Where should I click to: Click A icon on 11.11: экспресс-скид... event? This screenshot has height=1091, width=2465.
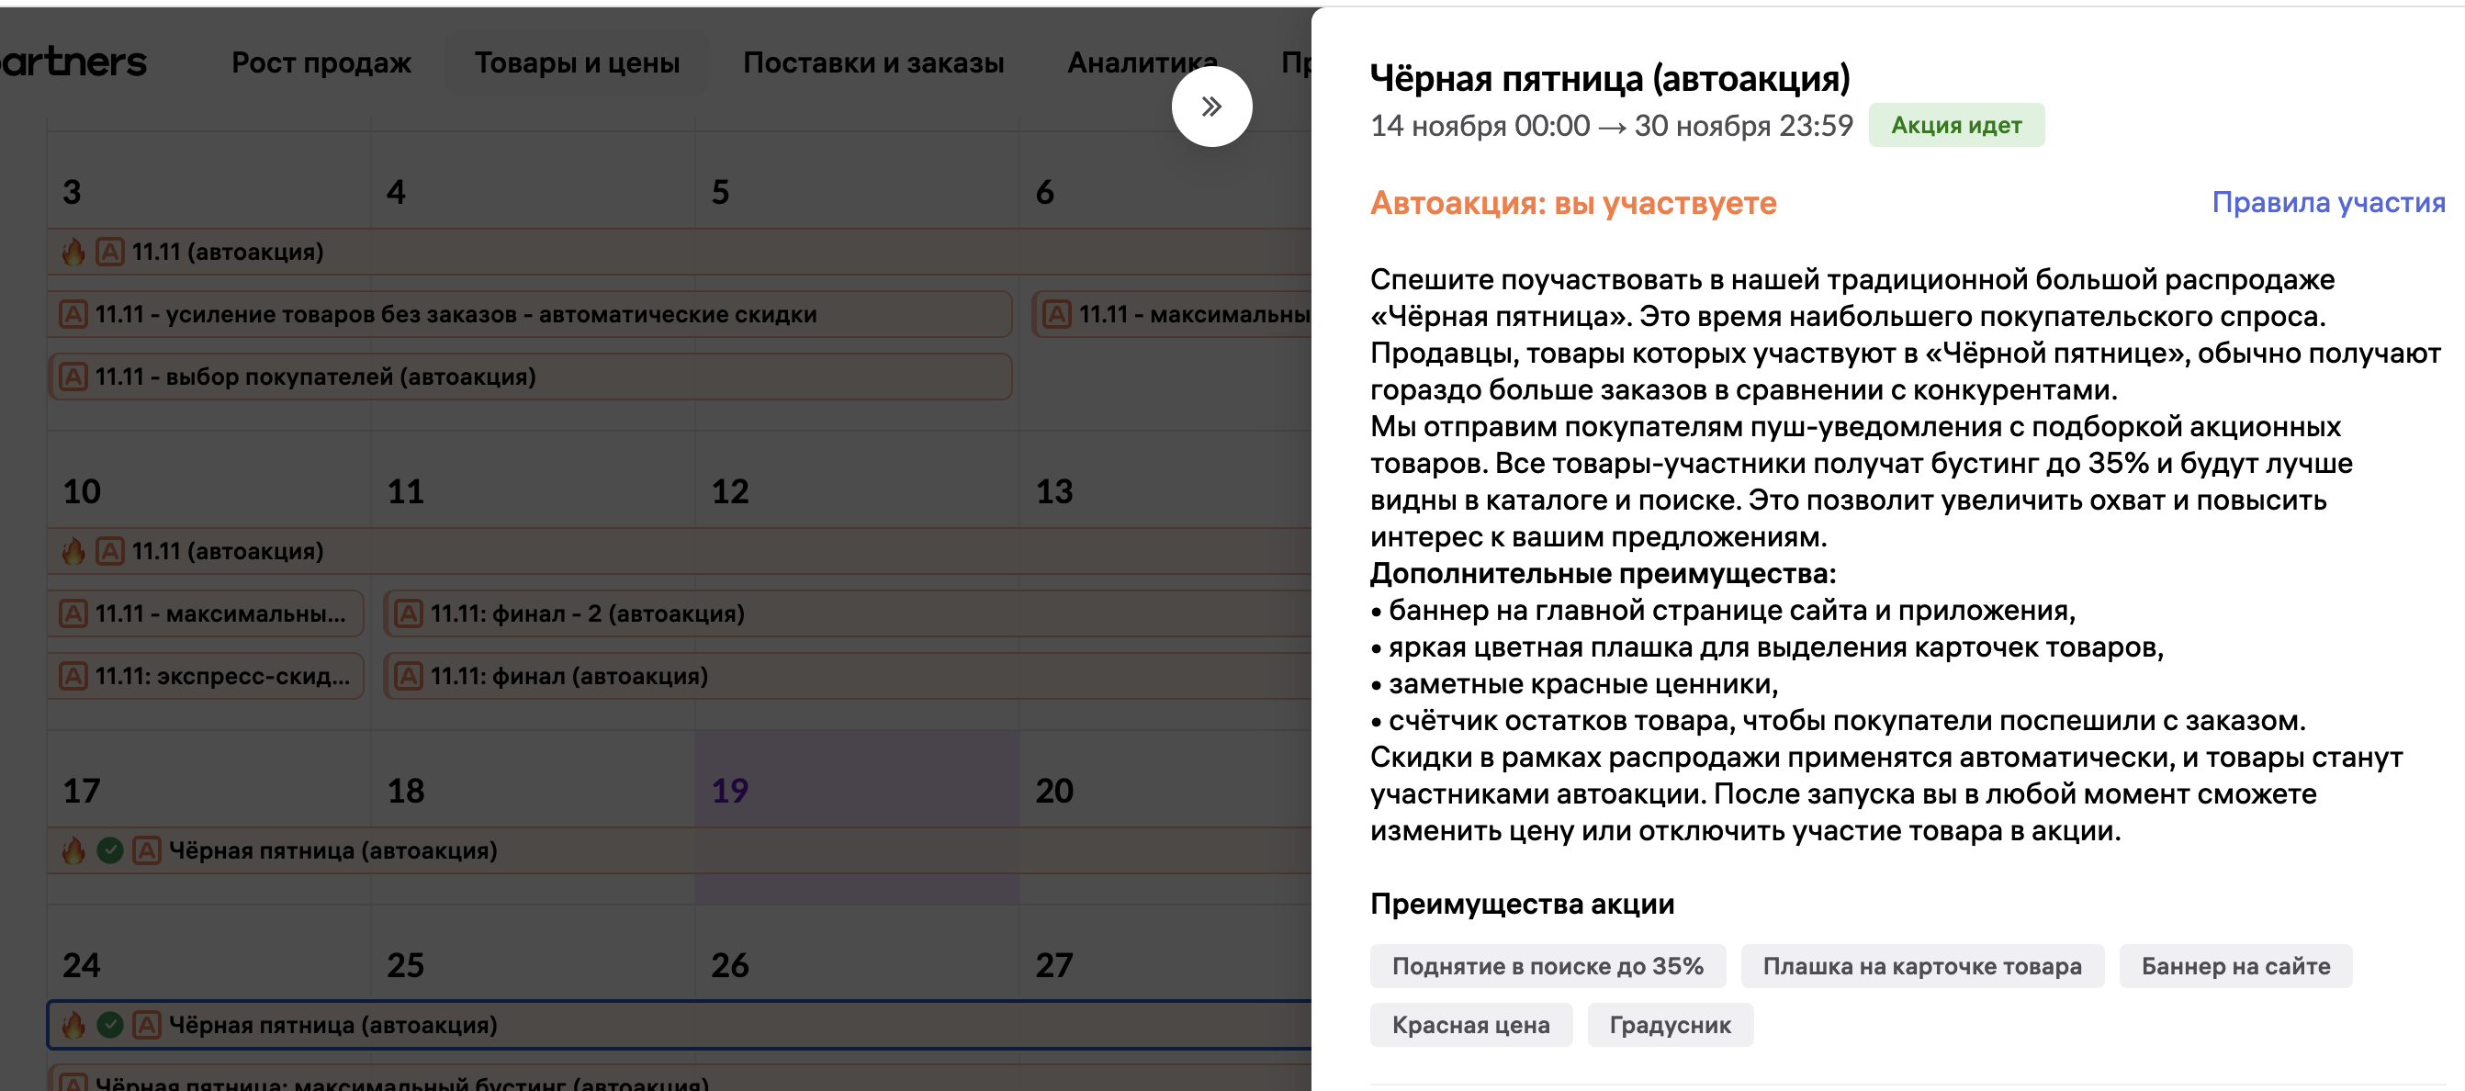(73, 676)
